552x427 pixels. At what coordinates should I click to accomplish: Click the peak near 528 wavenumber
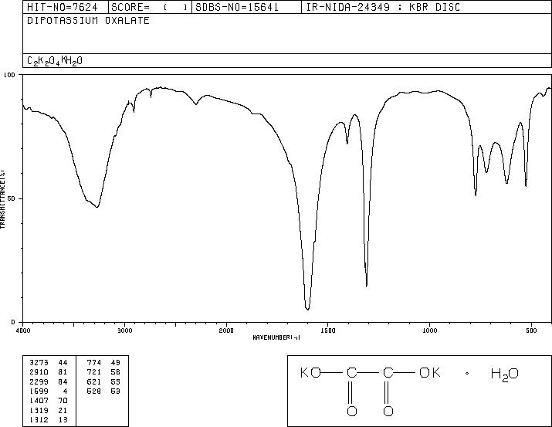526,185
